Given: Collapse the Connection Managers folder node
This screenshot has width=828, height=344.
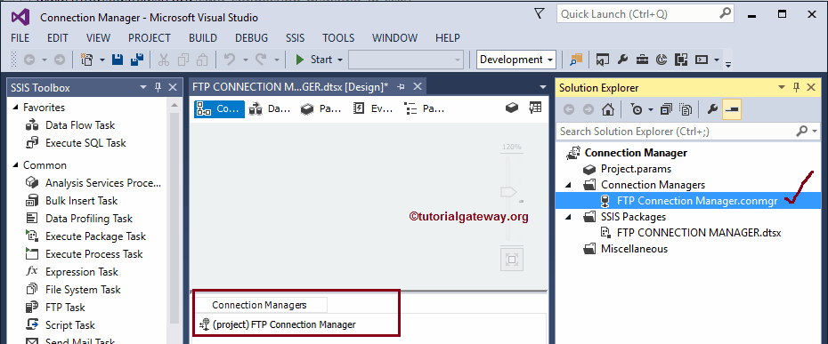Looking at the screenshot, I should click(x=569, y=185).
